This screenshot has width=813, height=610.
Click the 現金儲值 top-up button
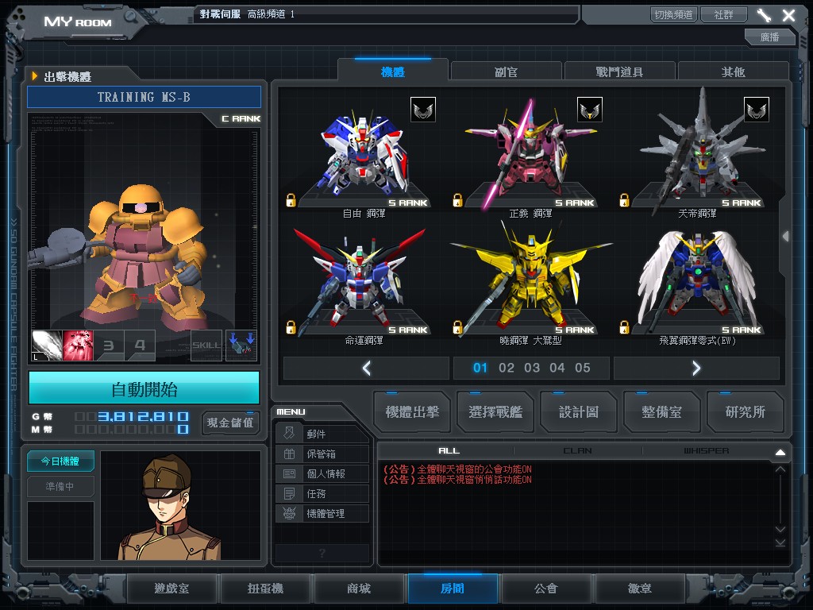point(230,423)
